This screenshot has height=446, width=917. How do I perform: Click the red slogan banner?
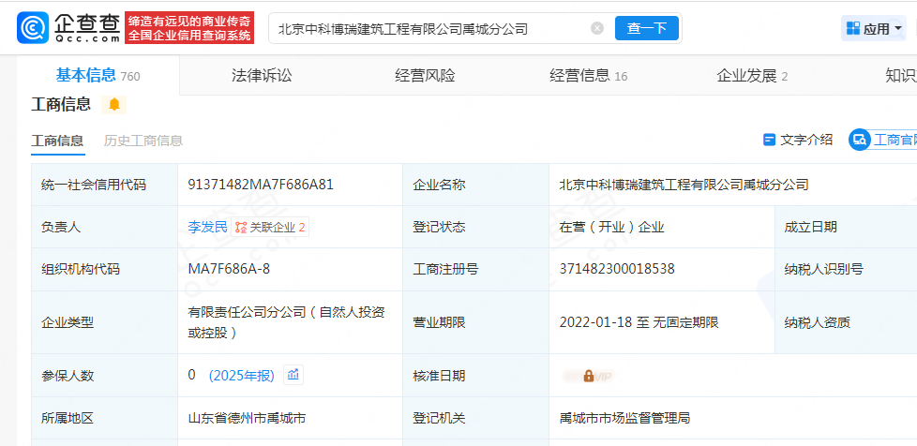coord(189,28)
